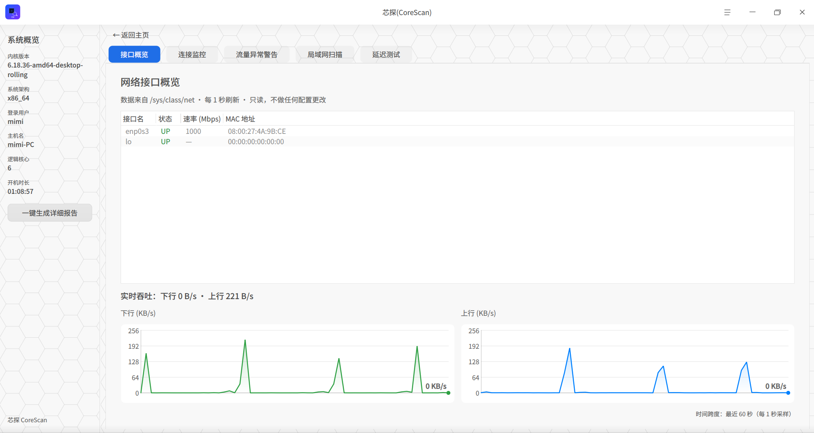Click the green endpoint on downlink chart
Screen dimensions: 814x433
pos(448,393)
